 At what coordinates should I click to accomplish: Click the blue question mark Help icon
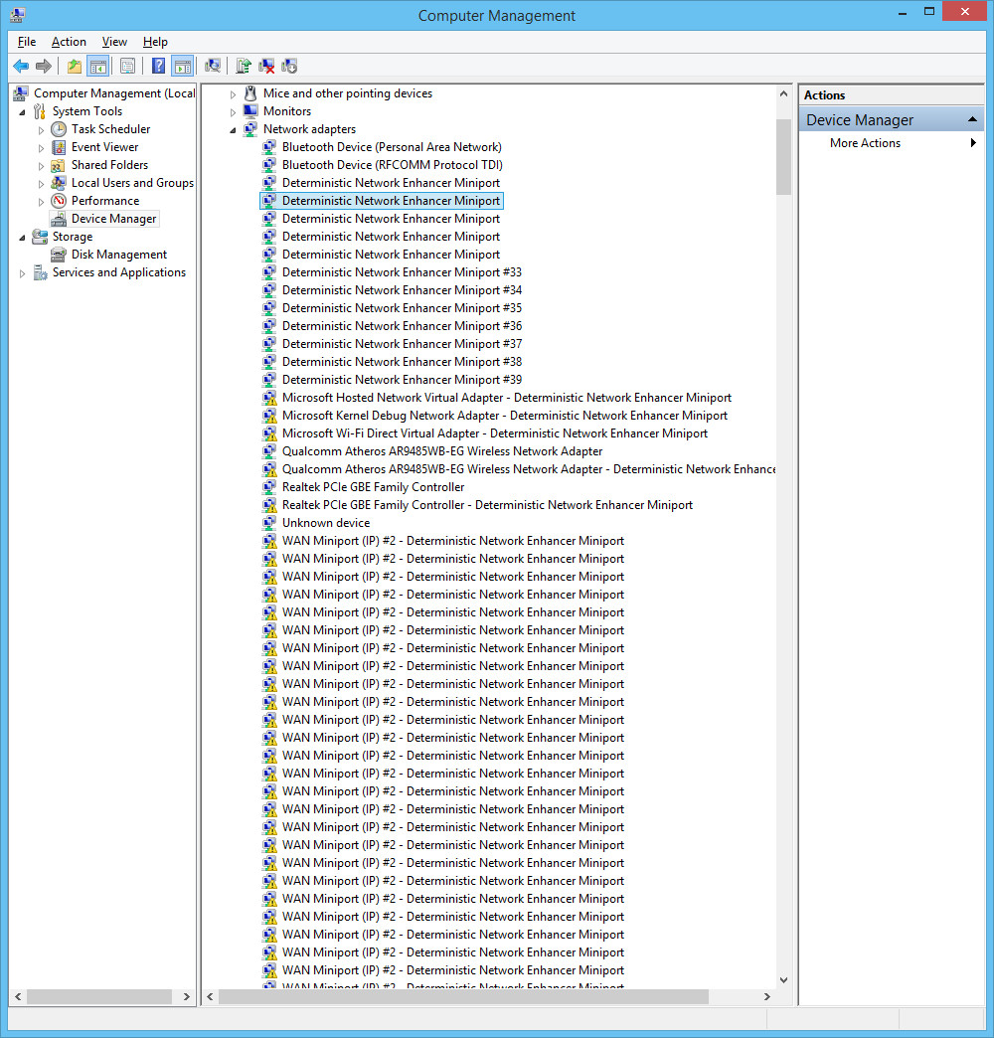pos(159,67)
